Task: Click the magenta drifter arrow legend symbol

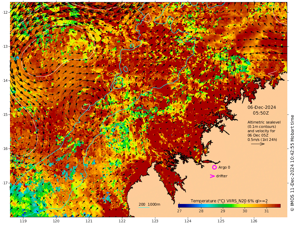Action: (212, 176)
